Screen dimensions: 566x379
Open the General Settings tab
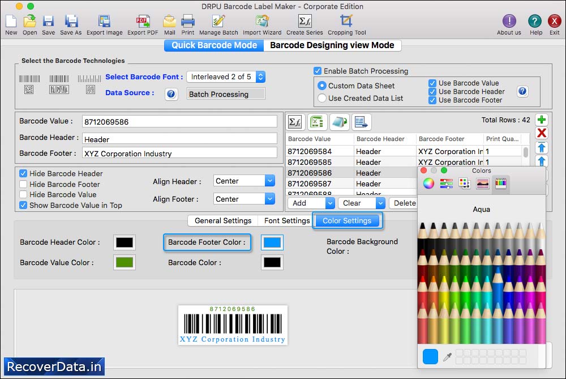(222, 221)
